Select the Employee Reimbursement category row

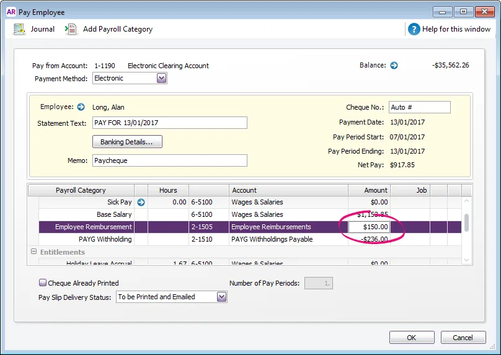pos(250,227)
